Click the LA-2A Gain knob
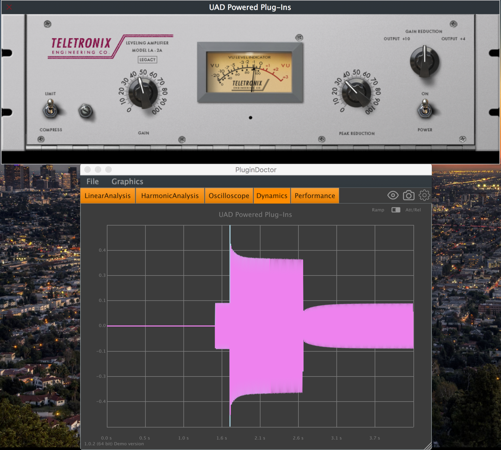 click(x=143, y=93)
